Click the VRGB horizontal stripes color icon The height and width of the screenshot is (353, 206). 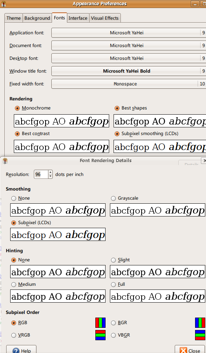(x=100, y=335)
